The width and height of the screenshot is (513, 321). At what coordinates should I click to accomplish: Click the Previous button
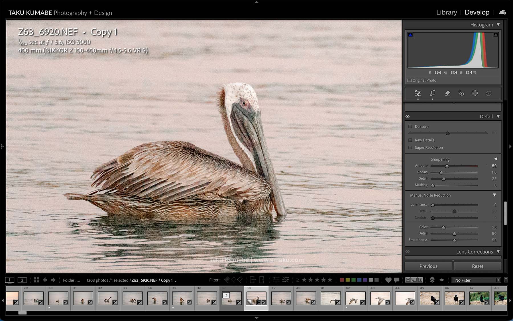pos(428,266)
